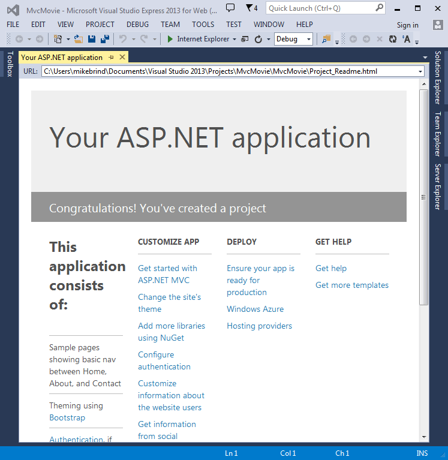Open the EDIT menu
This screenshot has height=460, width=448.
point(38,25)
